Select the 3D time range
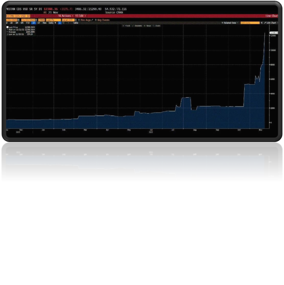The height and width of the screenshot is (285, 284). point(11,23)
